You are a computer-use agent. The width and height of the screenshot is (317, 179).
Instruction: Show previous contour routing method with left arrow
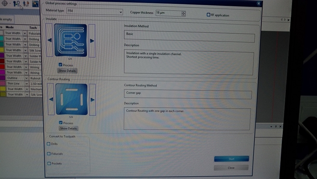[51, 99]
